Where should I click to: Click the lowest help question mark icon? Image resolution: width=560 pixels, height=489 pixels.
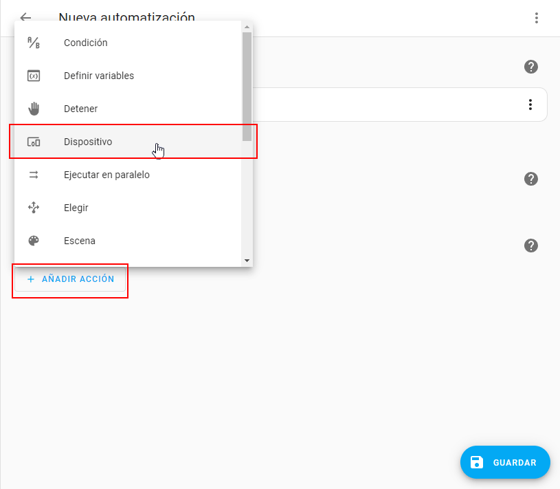pyautogui.click(x=530, y=246)
